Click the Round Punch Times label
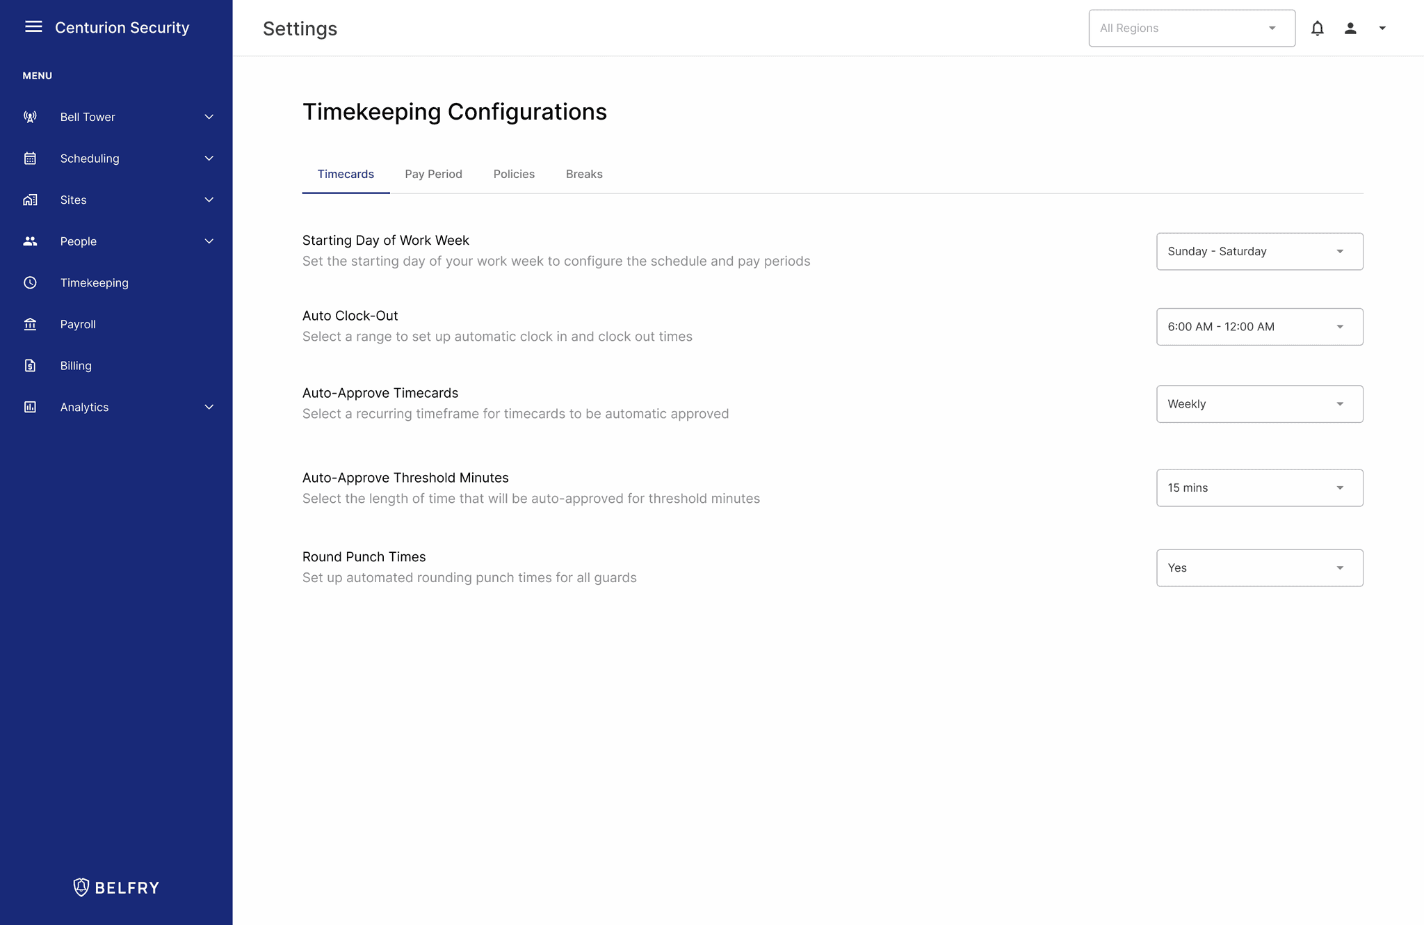Screen dimensions: 1424x925 coord(364,557)
